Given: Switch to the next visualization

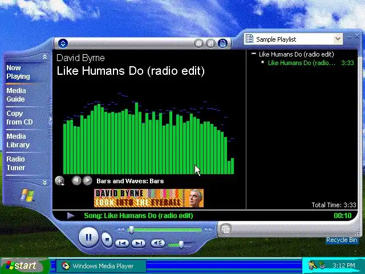Looking at the screenshot, I should point(87,180).
